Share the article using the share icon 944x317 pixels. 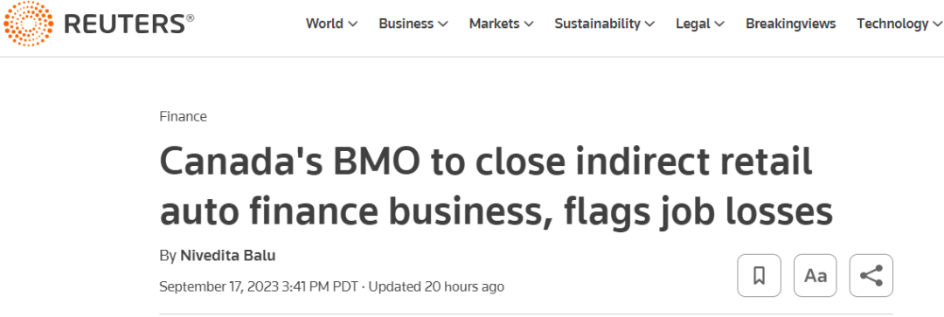coord(871,275)
